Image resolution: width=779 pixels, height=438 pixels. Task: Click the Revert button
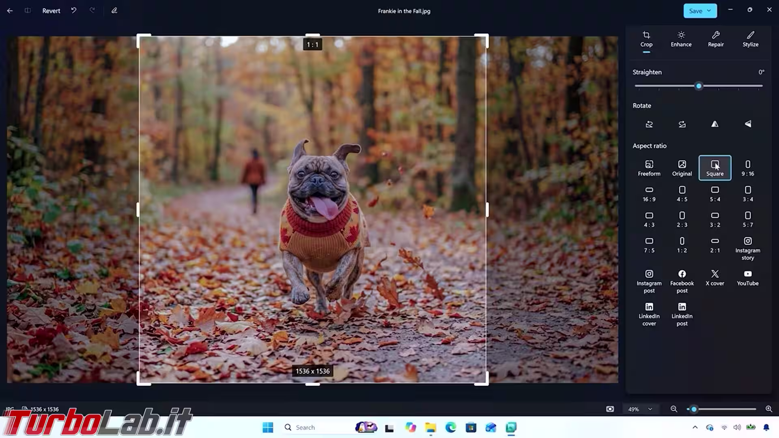click(x=51, y=11)
